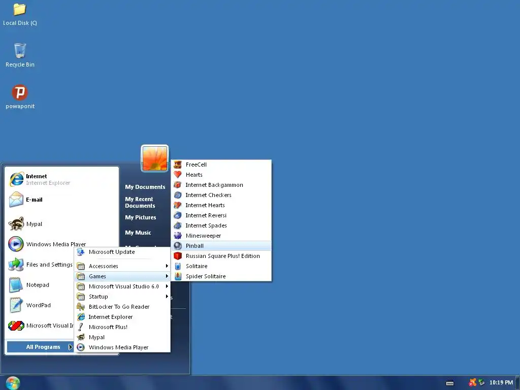Click the taskbar clock showing 10:19 PM
The image size is (520, 390).
501,383
